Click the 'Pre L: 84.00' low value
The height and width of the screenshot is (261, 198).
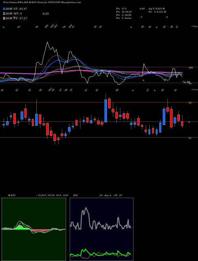click(x=124, y=15)
